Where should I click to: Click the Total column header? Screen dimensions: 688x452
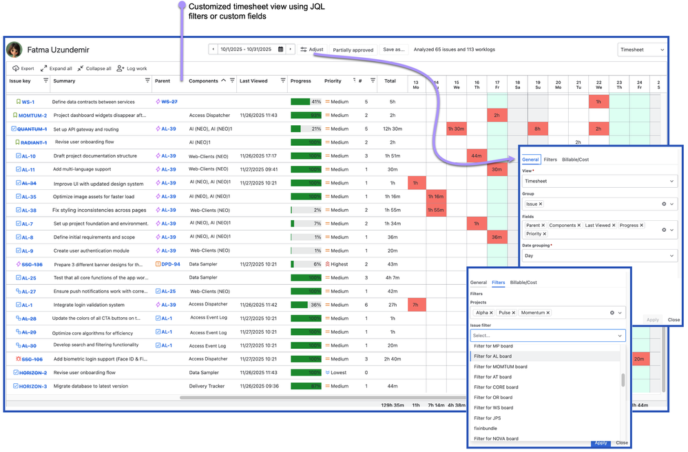(x=390, y=81)
